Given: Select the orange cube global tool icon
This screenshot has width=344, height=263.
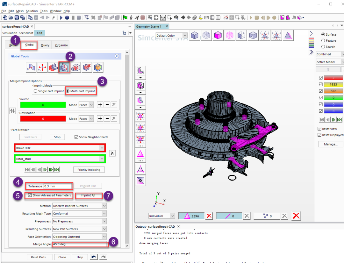Looking at the screenshot, I should 98,67.
